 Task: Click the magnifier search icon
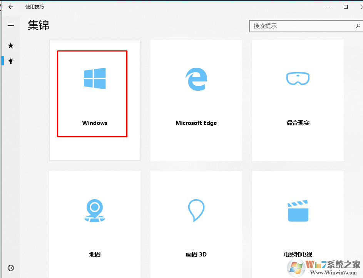coord(358,26)
